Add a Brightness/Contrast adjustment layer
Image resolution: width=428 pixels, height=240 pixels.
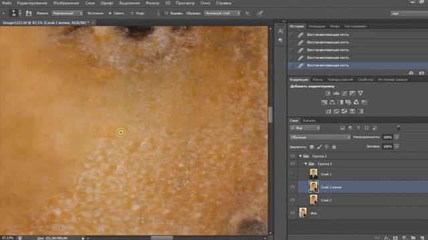point(328,93)
